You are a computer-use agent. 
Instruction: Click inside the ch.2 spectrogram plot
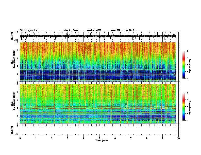point(98,104)
